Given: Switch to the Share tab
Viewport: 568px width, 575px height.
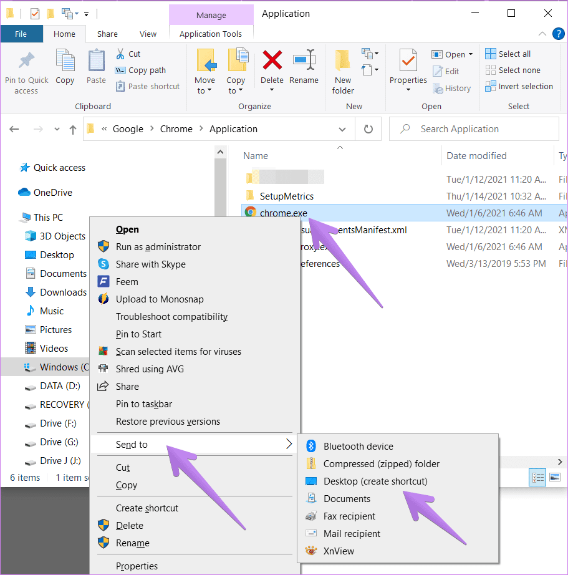Looking at the screenshot, I should (x=107, y=34).
